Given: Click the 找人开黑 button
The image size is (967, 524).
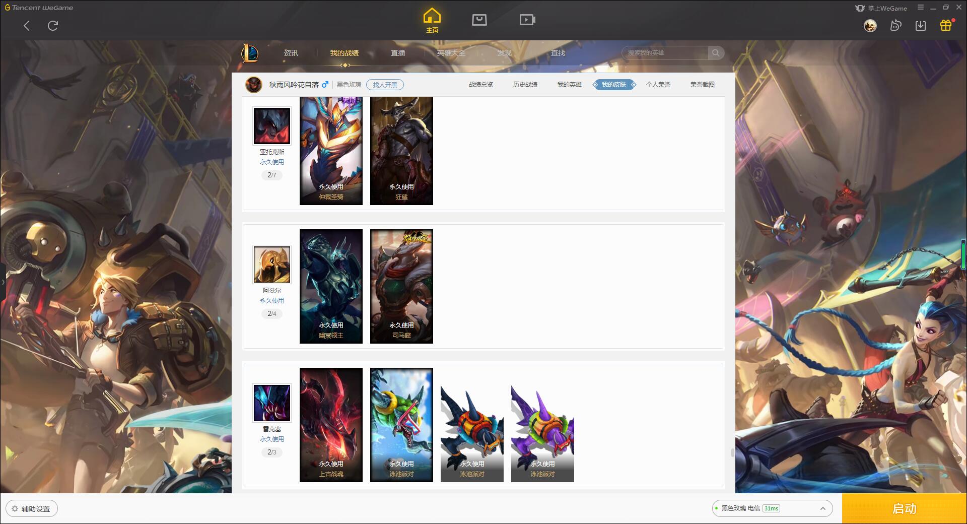Looking at the screenshot, I should tap(385, 85).
